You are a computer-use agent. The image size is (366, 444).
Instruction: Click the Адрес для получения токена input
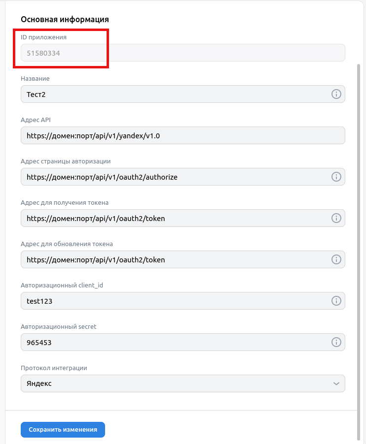[x=173, y=218]
